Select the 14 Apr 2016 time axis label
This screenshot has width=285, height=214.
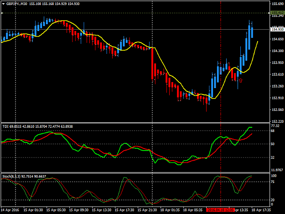[x=10, y=210]
